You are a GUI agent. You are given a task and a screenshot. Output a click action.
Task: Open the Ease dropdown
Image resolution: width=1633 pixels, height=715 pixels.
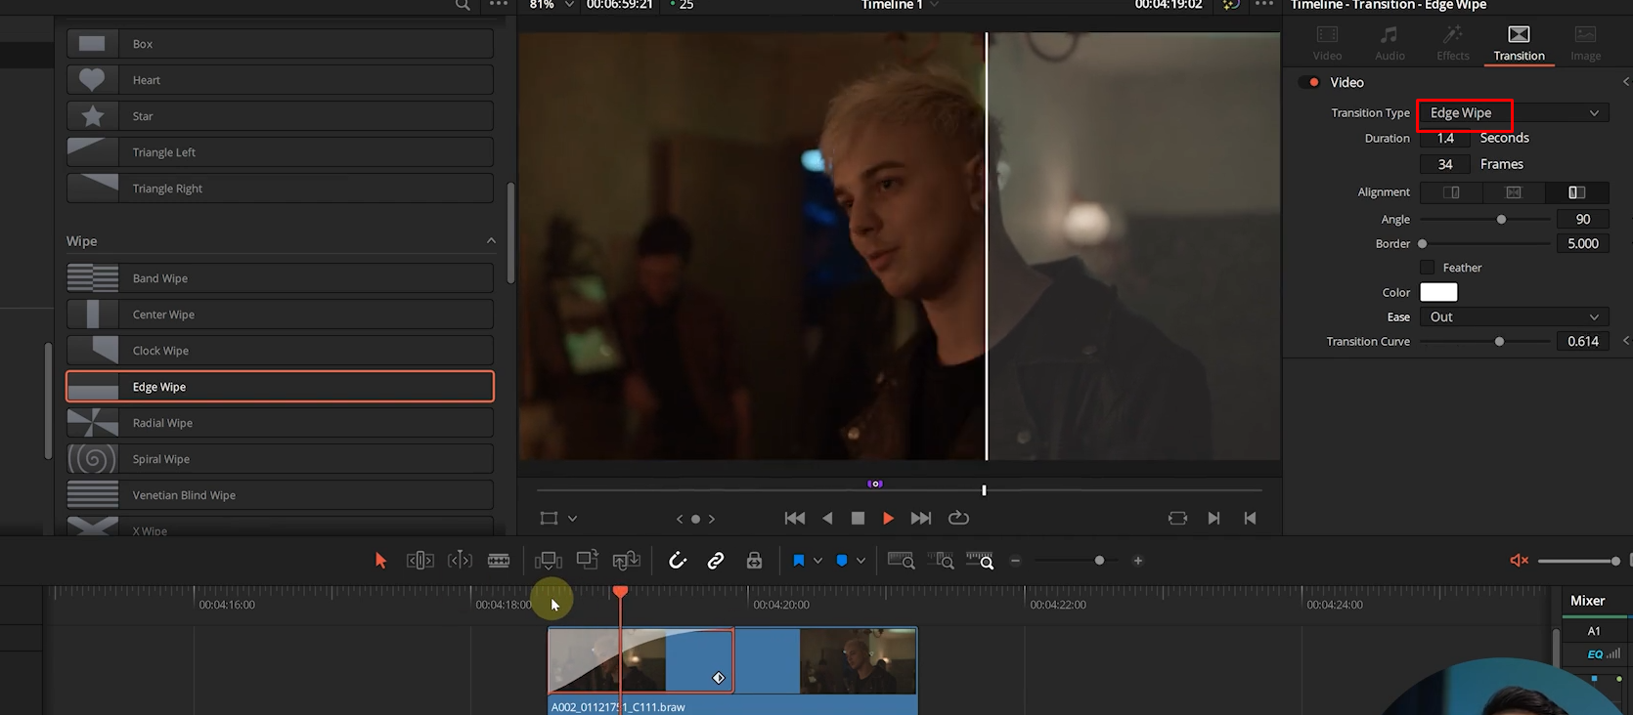pos(1514,317)
